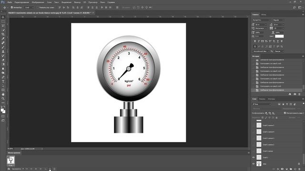Select the Clone Stamp tool
Image resolution: width=305 pixels, height=171 pixels.
[x=3, y=51]
